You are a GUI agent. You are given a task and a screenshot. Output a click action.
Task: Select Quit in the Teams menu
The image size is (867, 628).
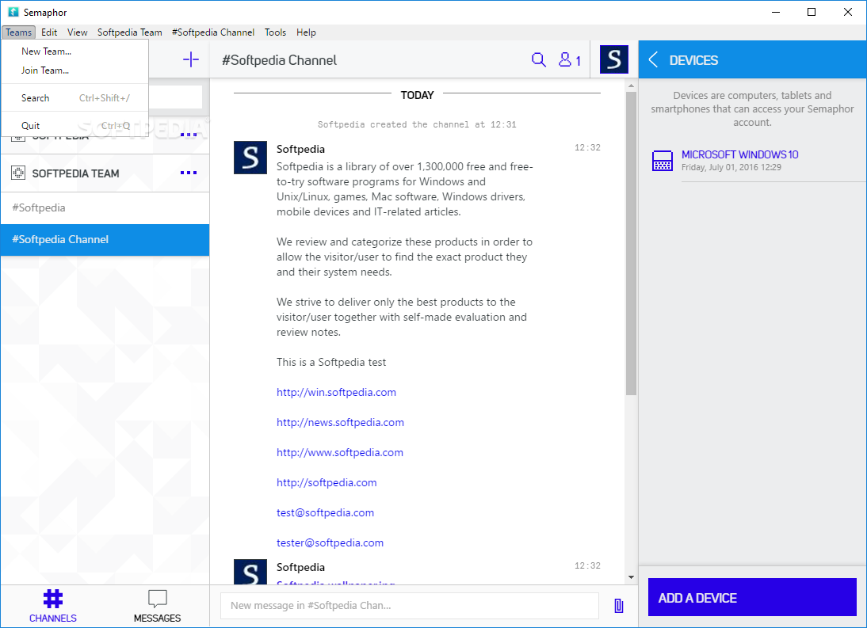tap(74, 125)
